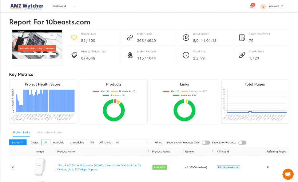Click the Crawl Started play icon
This screenshot has width=298, height=182.
[x=186, y=37]
